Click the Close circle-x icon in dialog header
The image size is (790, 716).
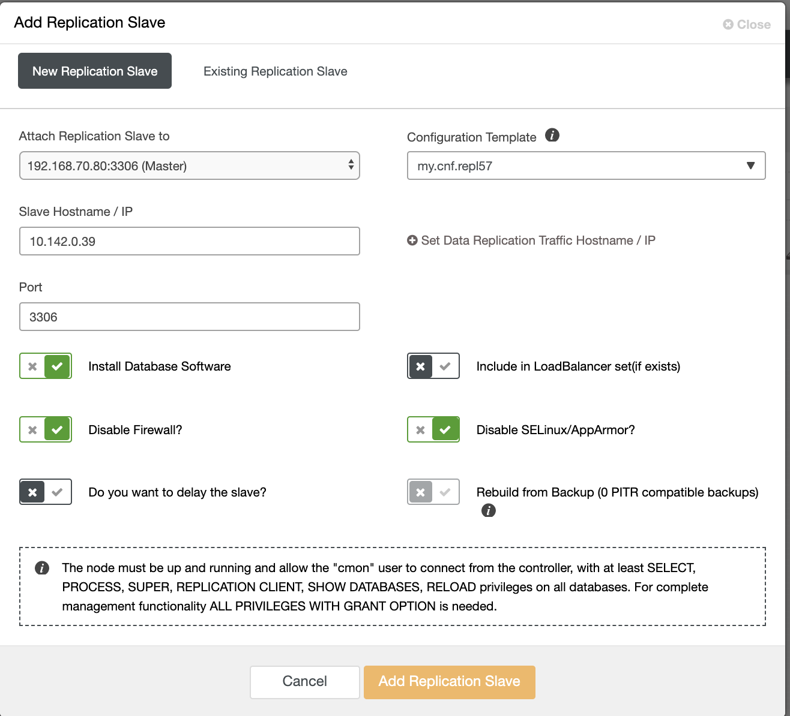(x=728, y=25)
